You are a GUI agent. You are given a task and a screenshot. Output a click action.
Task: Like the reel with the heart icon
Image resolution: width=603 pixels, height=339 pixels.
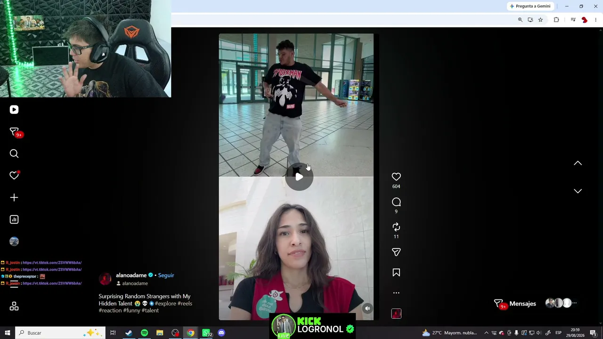tap(396, 177)
